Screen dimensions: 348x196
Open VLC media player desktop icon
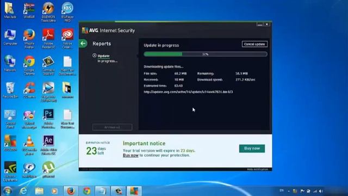29,145
